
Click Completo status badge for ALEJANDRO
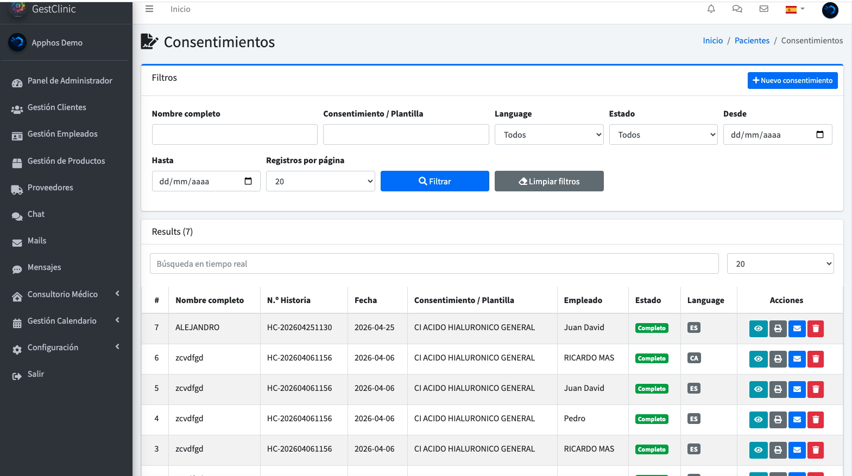pyautogui.click(x=652, y=328)
